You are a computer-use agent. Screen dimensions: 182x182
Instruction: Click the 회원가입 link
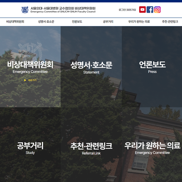[131, 10]
